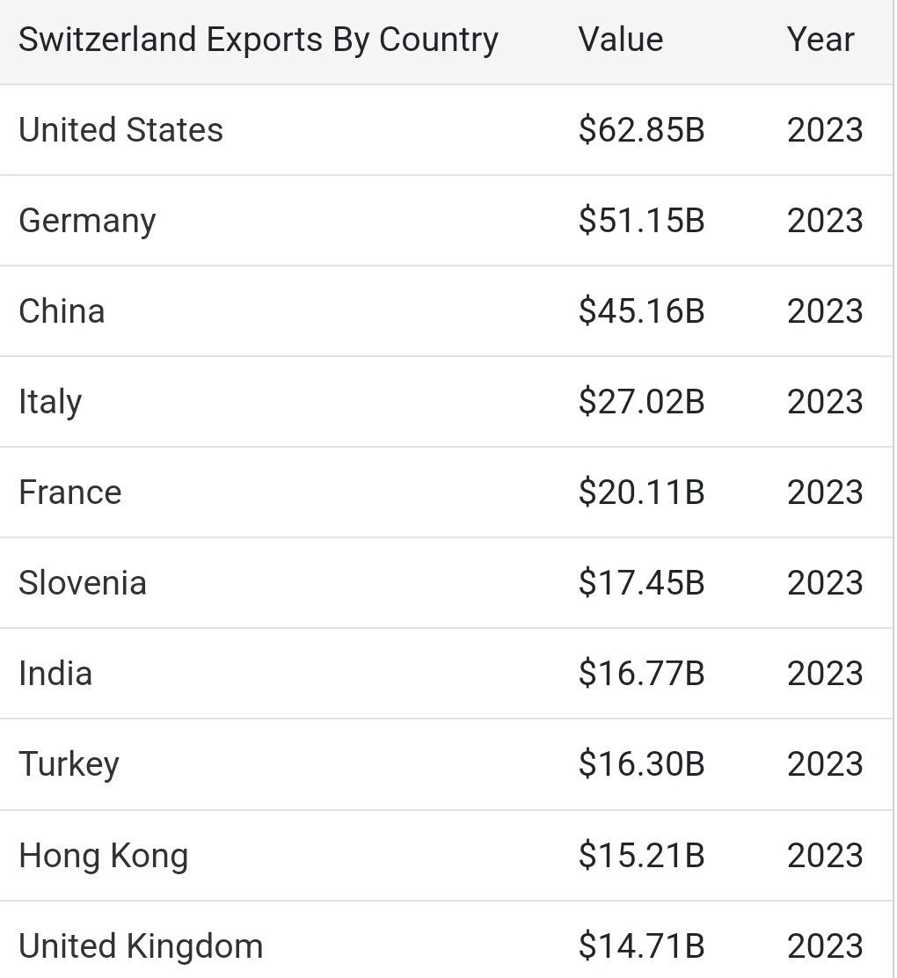Select the $45.16B value for China
Image resolution: width=897 pixels, height=978 pixels.
tap(641, 311)
